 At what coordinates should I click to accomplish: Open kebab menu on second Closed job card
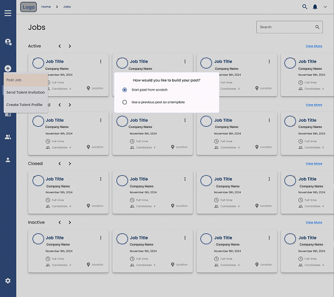185,179
